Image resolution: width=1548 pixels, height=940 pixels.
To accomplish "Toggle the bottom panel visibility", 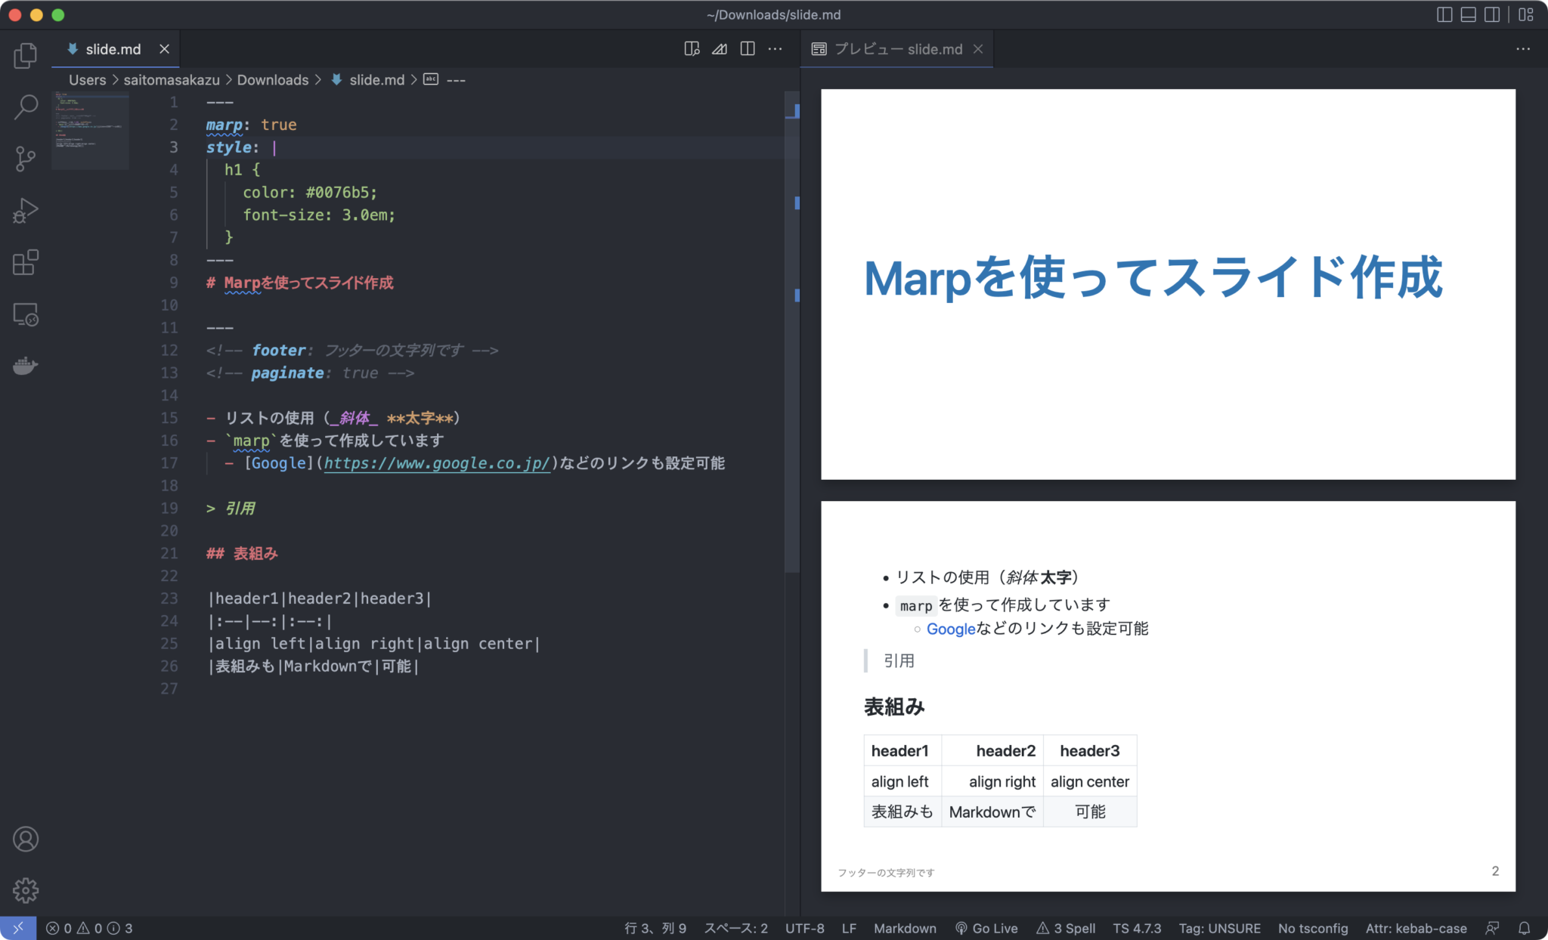I will [x=1469, y=14].
